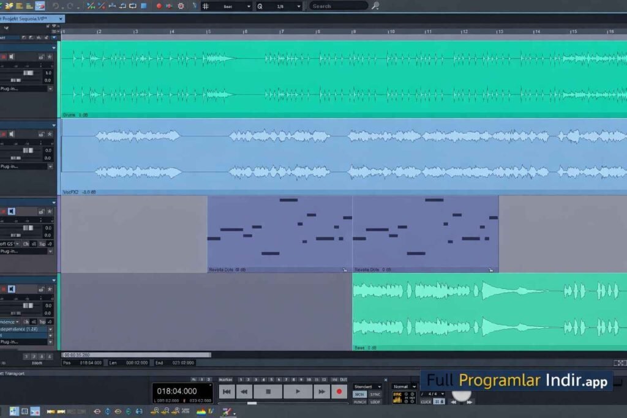Open the settings gear in the top toolbar
This screenshot has width=627, height=418.
click(x=181, y=6)
